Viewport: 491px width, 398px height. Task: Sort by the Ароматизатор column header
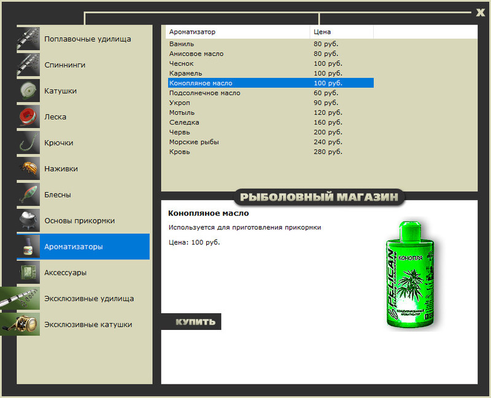238,32
